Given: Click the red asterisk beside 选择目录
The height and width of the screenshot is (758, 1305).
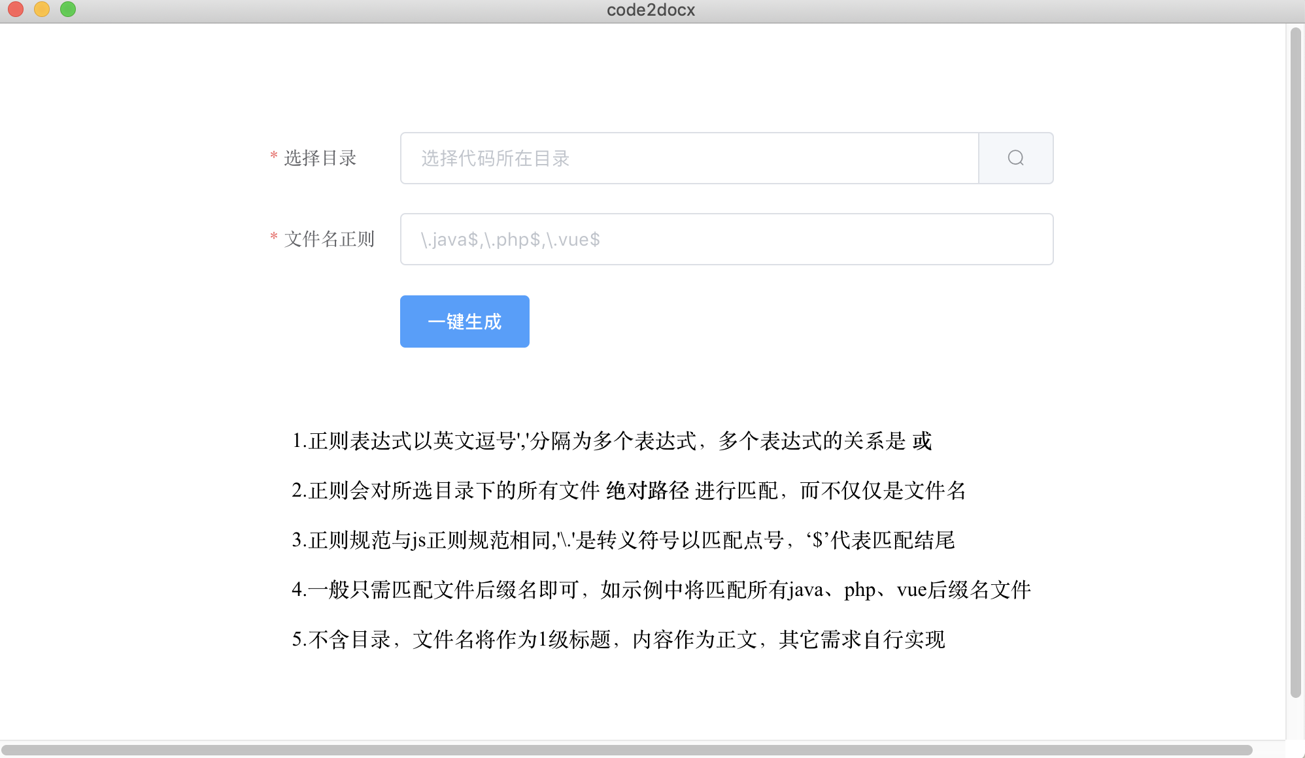Looking at the screenshot, I should pos(274,156).
